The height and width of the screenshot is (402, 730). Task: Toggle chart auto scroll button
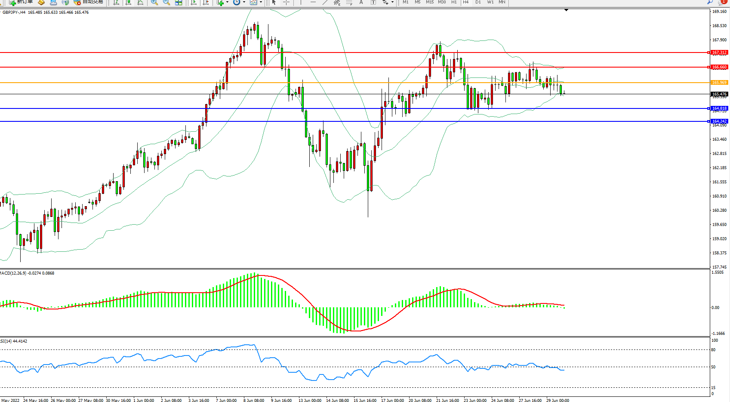tap(194, 2)
